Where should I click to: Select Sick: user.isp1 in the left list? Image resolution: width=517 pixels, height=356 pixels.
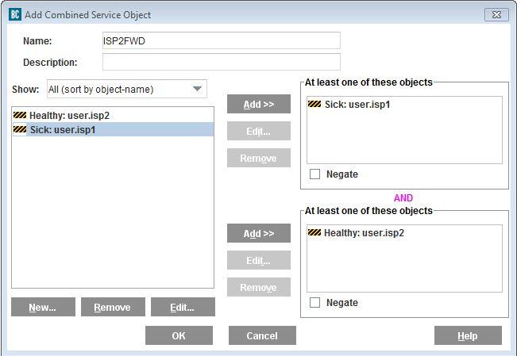pyautogui.click(x=63, y=129)
